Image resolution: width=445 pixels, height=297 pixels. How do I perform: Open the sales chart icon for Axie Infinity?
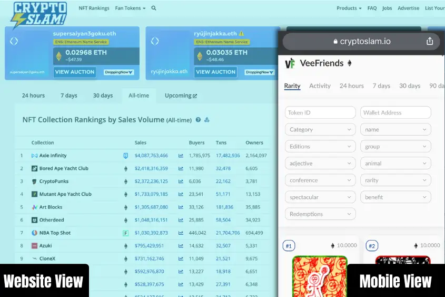[181, 156]
